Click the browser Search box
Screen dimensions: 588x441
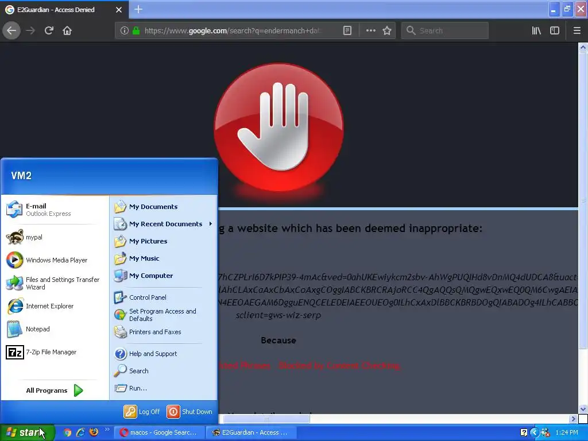445,31
